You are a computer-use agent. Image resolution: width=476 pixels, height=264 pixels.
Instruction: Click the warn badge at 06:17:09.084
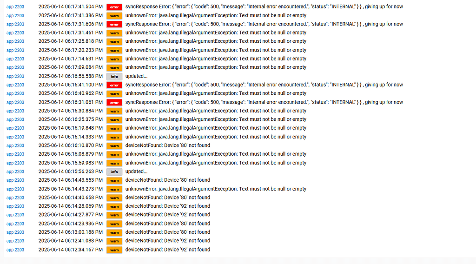tap(114, 67)
